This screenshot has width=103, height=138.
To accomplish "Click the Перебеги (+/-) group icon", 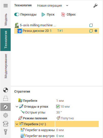I will pyautogui.click(x=21, y=124).
